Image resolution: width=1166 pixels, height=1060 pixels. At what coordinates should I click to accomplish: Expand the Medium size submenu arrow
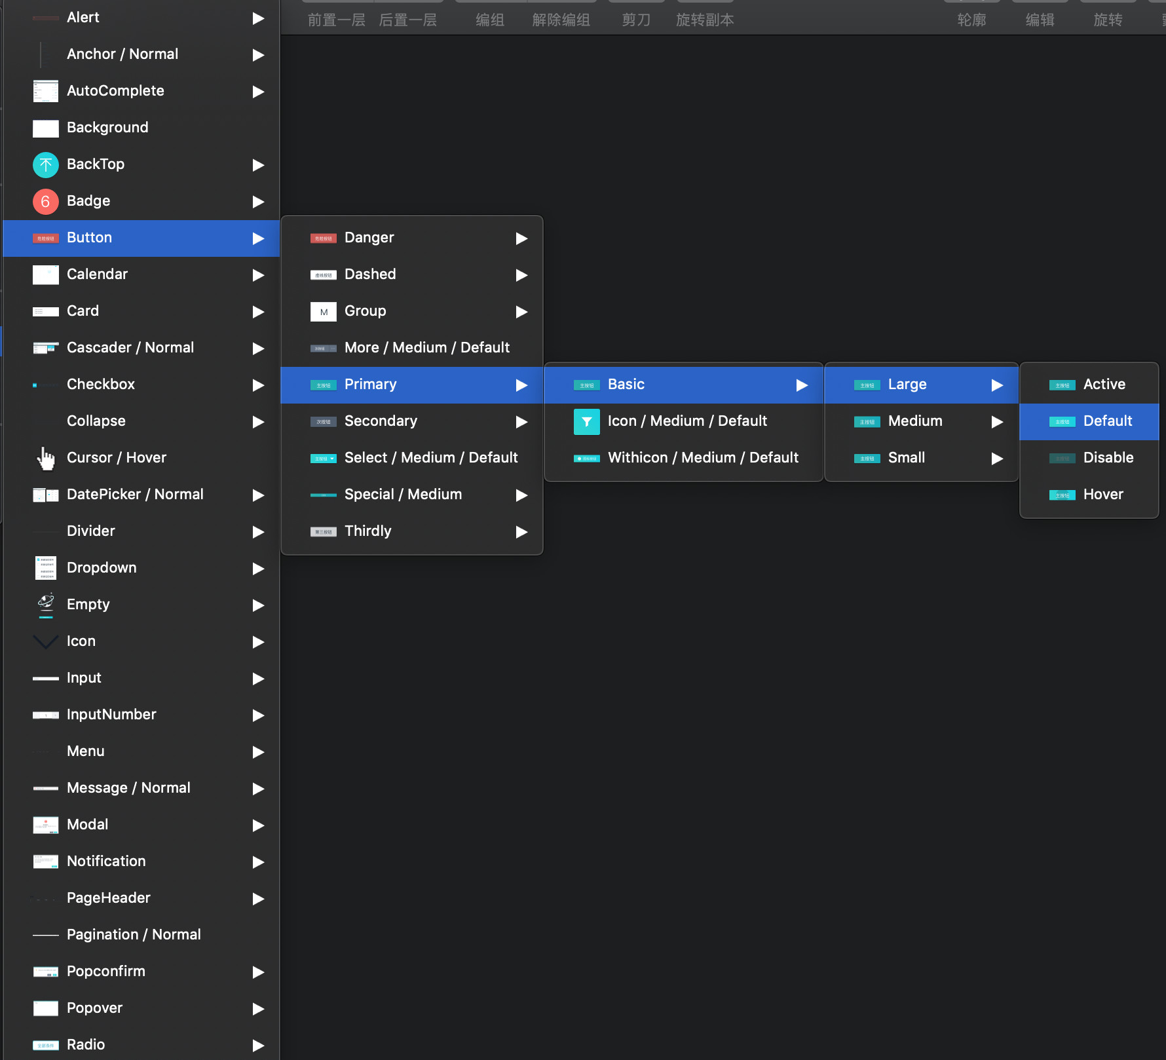click(997, 421)
